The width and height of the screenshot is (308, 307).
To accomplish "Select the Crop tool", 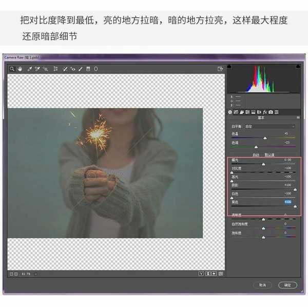I will [x=55, y=68].
